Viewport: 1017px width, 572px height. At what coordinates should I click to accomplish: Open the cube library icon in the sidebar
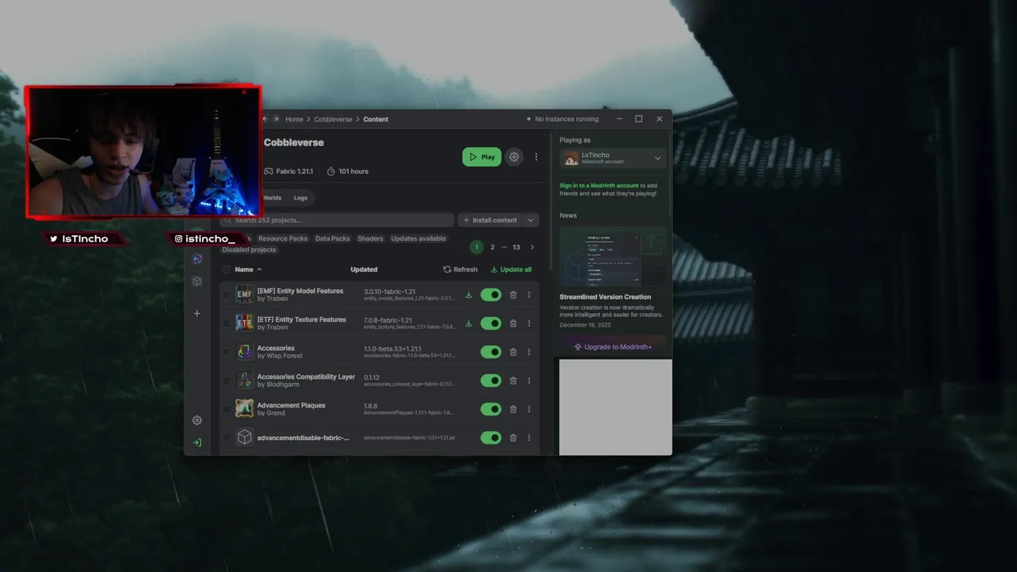click(197, 281)
